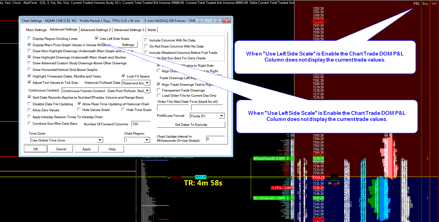Click the Sell column header in the DOM
439x222 pixels.
click(434, 4)
